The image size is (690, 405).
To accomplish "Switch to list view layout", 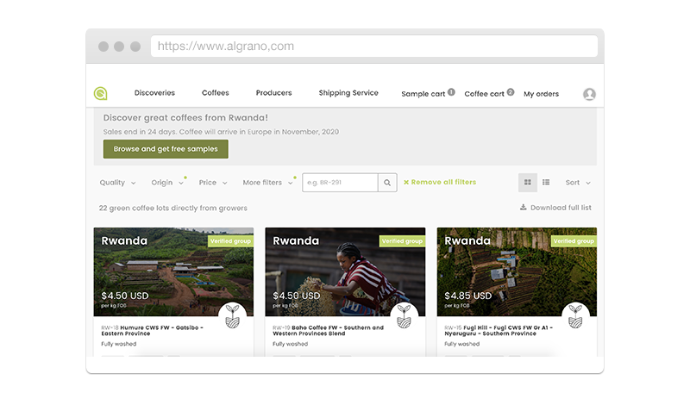I will pyautogui.click(x=546, y=183).
